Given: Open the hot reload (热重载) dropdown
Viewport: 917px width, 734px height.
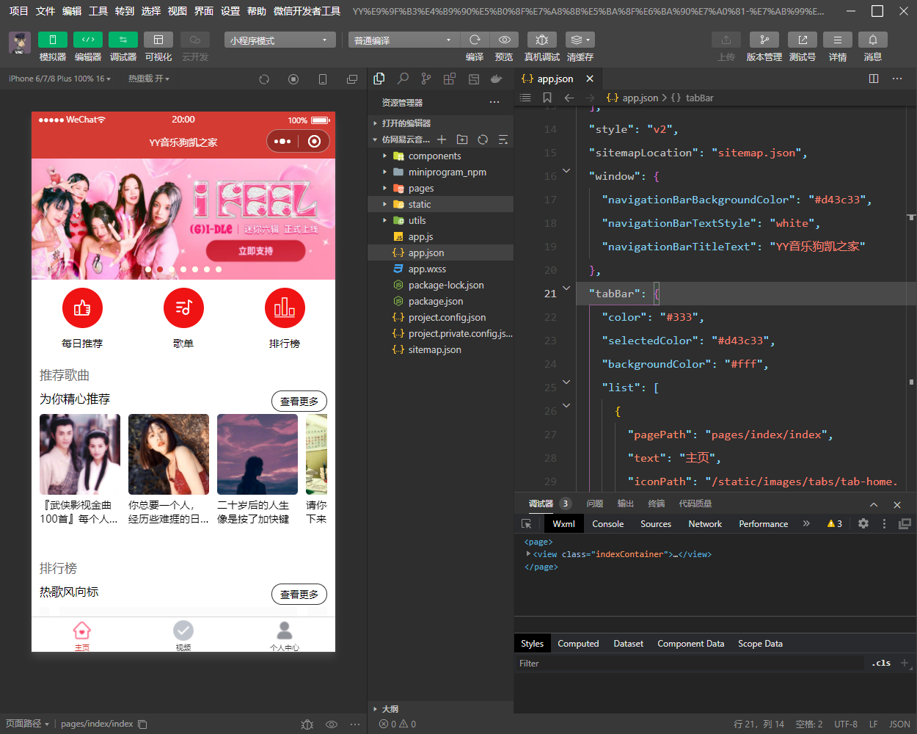Looking at the screenshot, I should click(x=149, y=79).
